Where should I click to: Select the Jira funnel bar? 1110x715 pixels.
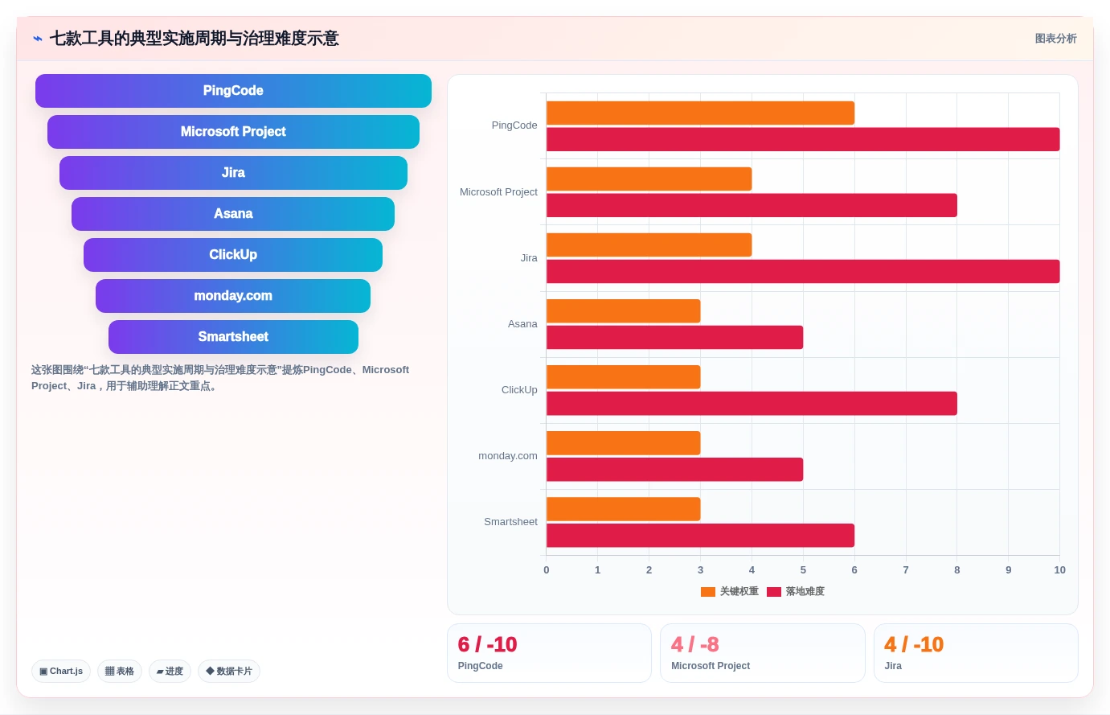click(x=233, y=173)
